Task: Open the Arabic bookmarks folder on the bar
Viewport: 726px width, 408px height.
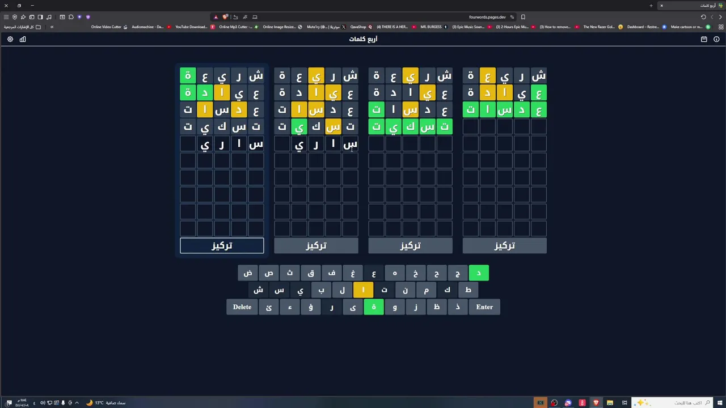Action: click(x=23, y=27)
